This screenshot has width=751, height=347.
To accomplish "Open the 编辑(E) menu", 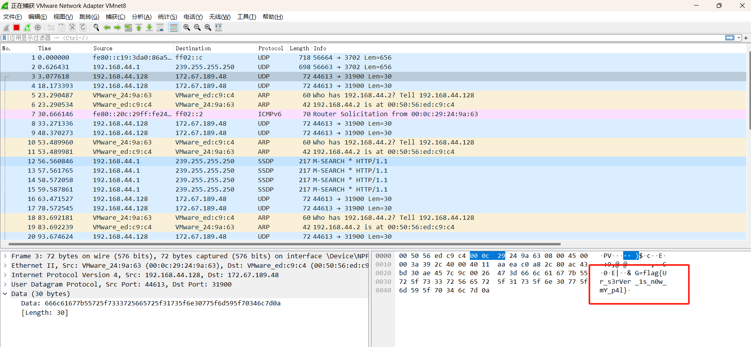I will (37, 16).
